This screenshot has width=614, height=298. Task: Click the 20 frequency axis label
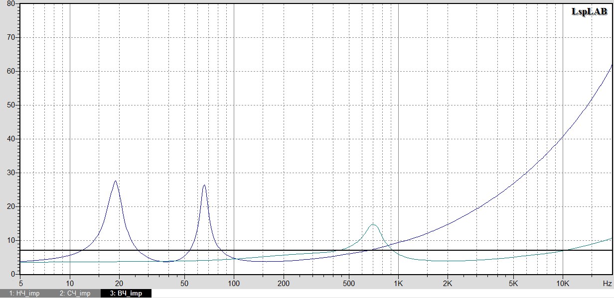119,282
